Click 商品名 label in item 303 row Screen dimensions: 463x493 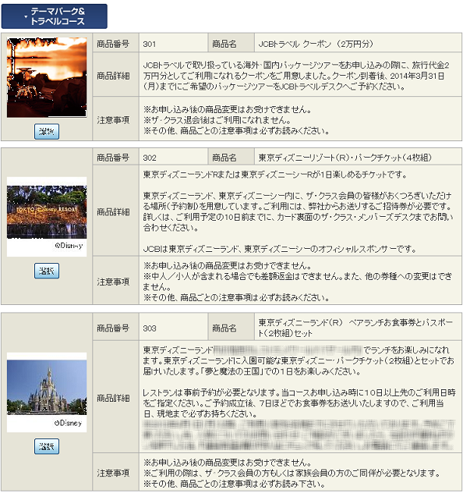tap(224, 328)
